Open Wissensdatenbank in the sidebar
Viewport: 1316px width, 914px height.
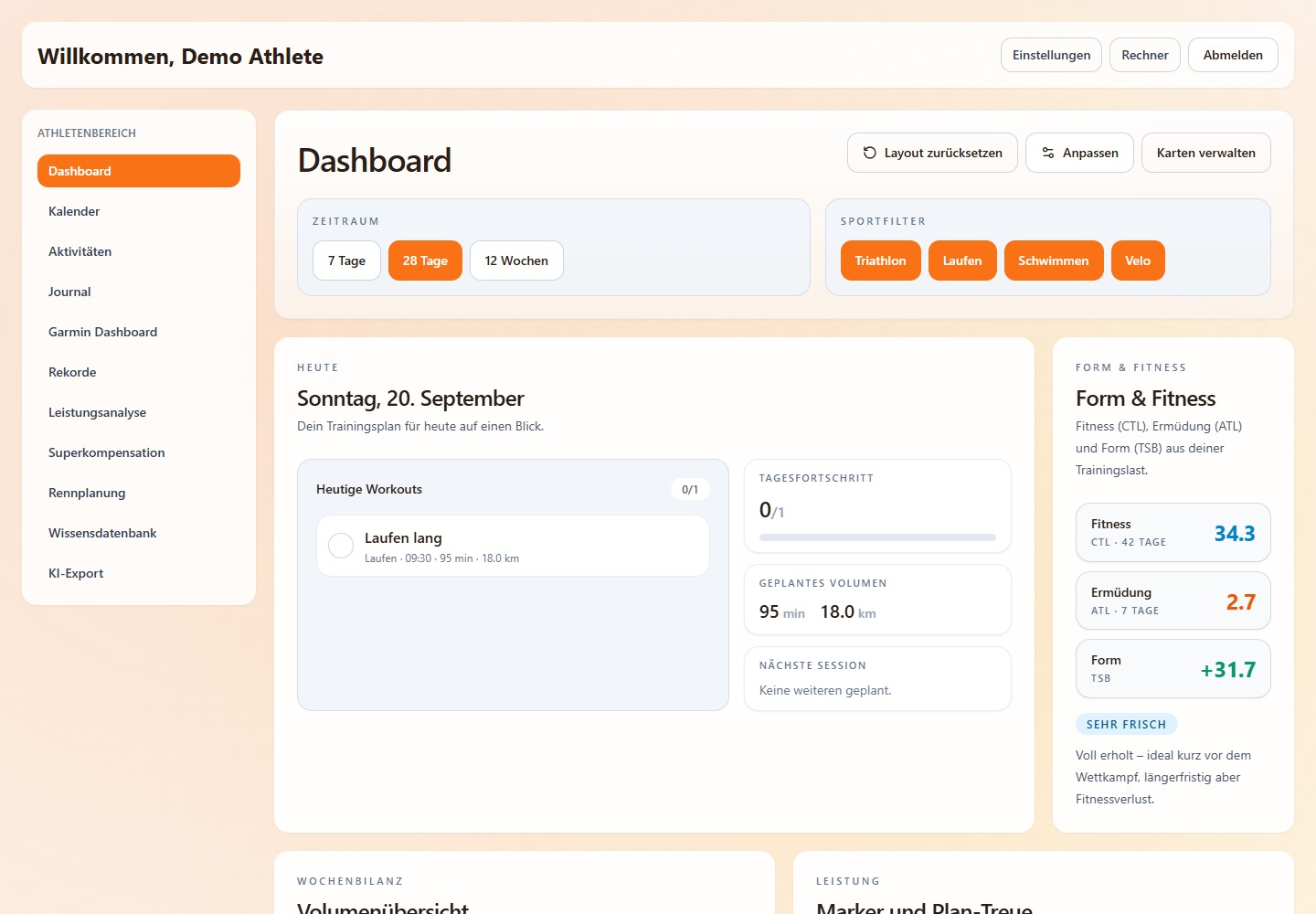point(139,533)
